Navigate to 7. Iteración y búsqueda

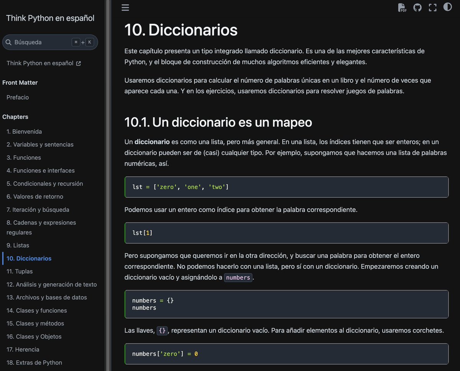38,209
